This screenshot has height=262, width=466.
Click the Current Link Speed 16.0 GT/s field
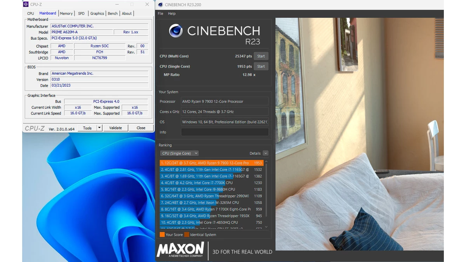(78, 113)
